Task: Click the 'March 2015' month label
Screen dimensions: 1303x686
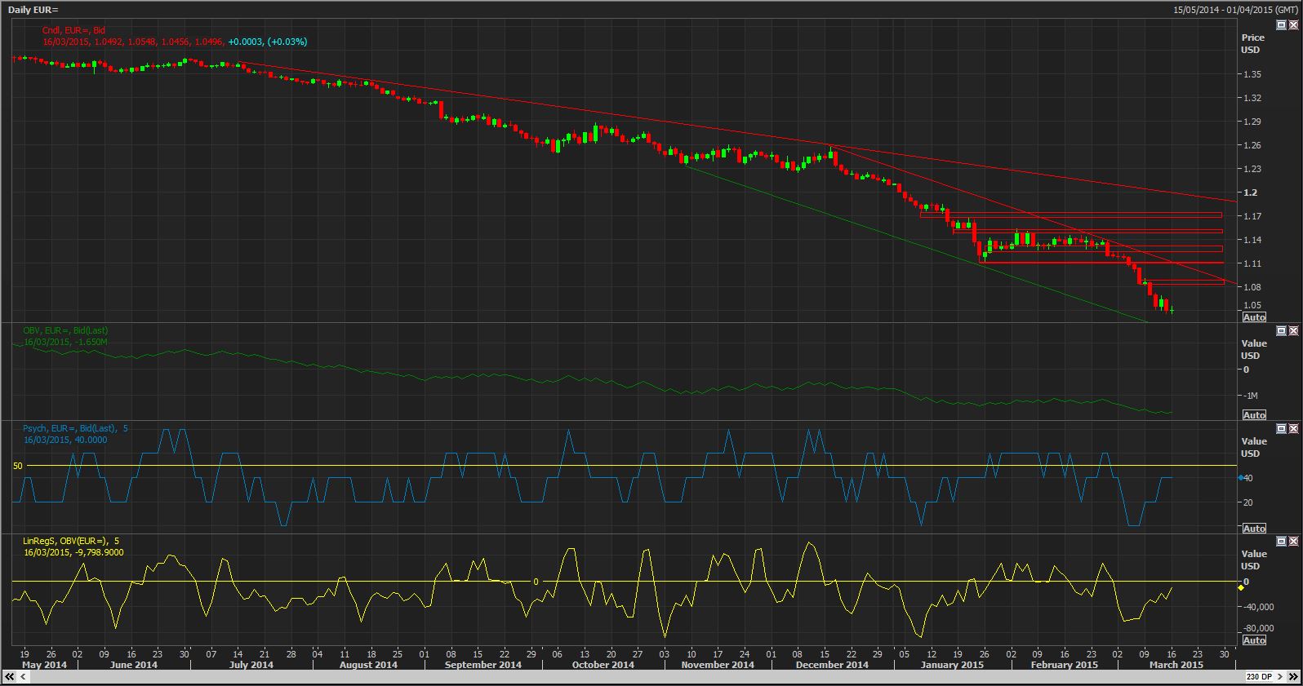Action: [x=1176, y=665]
